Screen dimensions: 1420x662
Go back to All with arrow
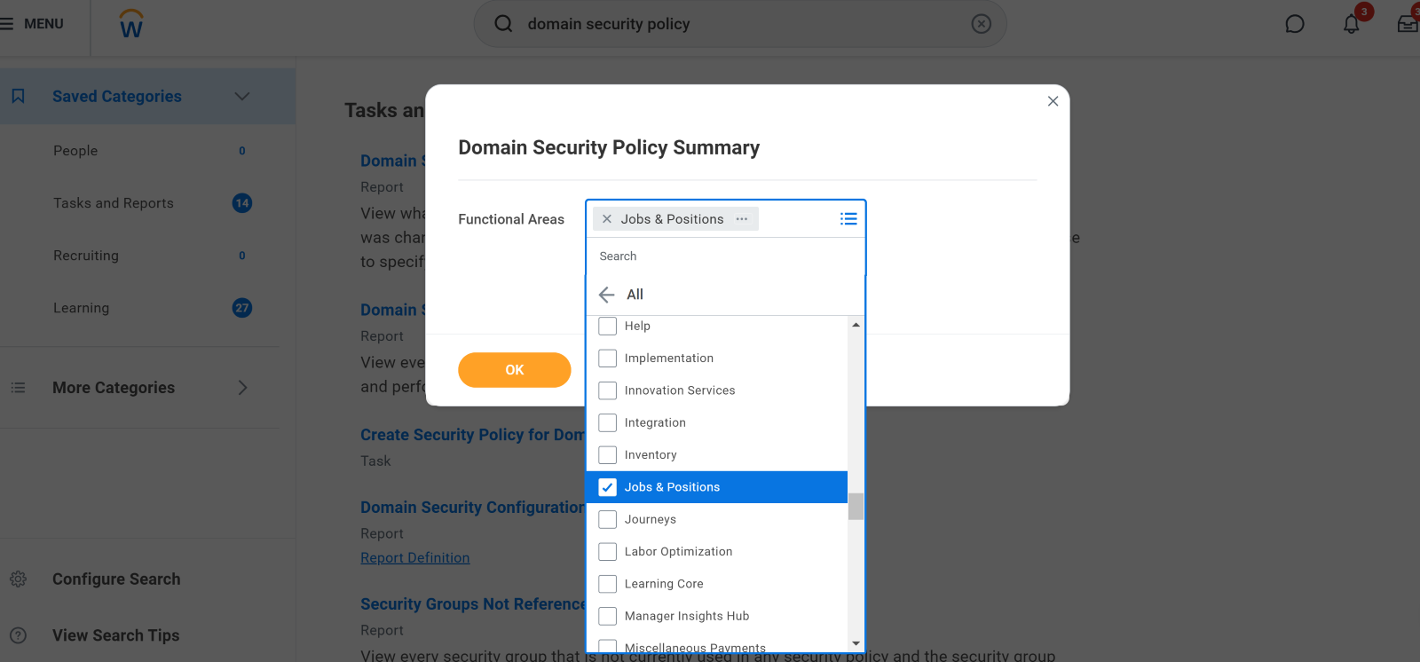point(607,295)
